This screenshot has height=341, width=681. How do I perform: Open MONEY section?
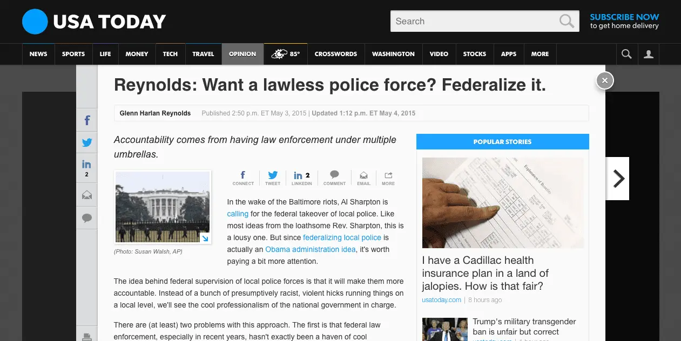point(137,54)
